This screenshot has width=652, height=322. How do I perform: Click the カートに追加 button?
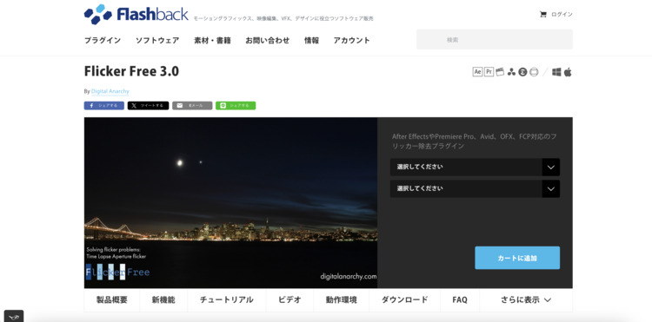tap(517, 258)
